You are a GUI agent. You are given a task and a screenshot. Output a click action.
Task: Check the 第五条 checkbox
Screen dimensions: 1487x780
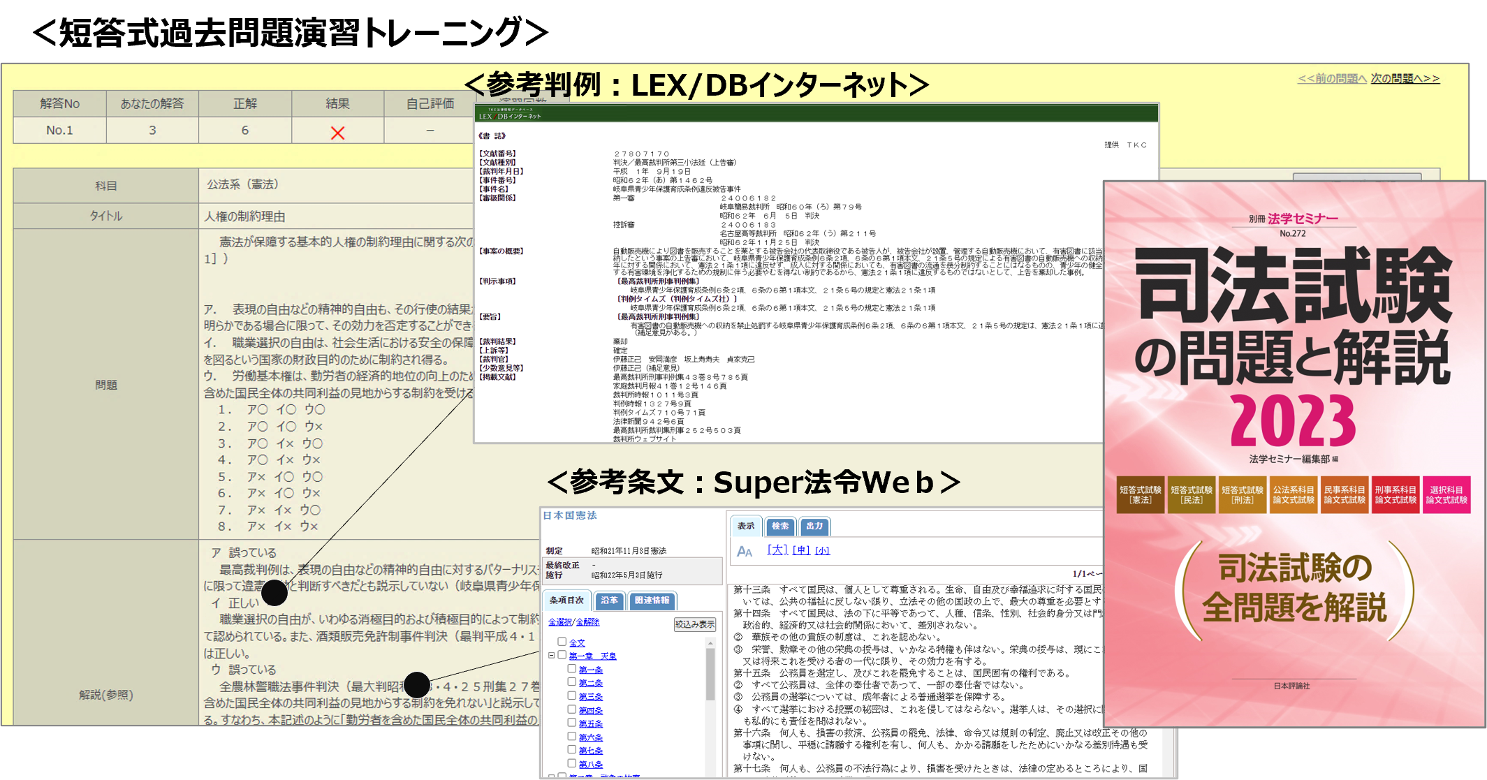(572, 723)
